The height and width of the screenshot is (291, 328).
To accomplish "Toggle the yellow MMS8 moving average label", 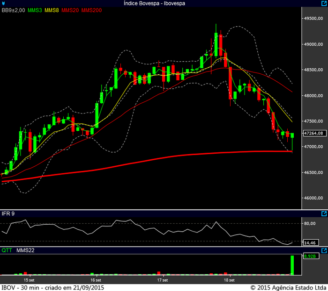I will (52, 10).
